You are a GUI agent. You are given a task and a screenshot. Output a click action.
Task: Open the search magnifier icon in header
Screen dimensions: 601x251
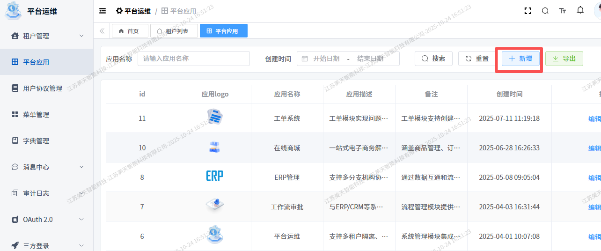point(545,11)
